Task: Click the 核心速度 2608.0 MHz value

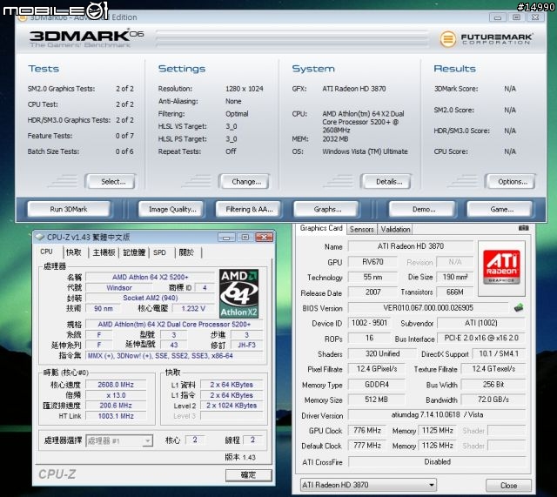Action: (116, 385)
